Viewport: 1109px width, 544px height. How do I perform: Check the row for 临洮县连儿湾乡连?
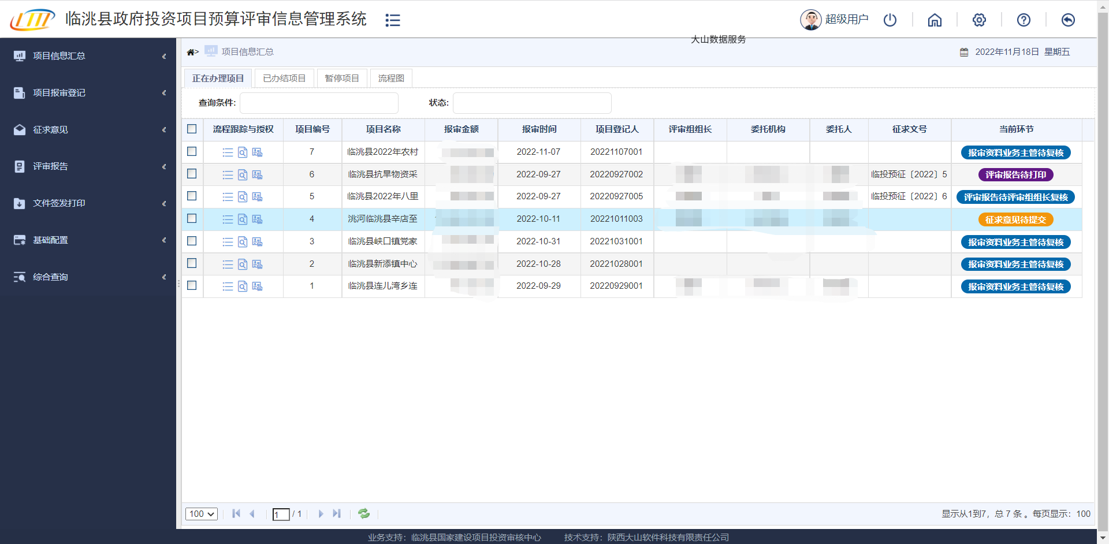[x=192, y=285]
